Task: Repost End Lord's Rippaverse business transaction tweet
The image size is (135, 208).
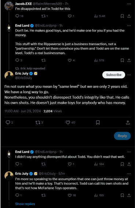Action: tap(44, 61)
